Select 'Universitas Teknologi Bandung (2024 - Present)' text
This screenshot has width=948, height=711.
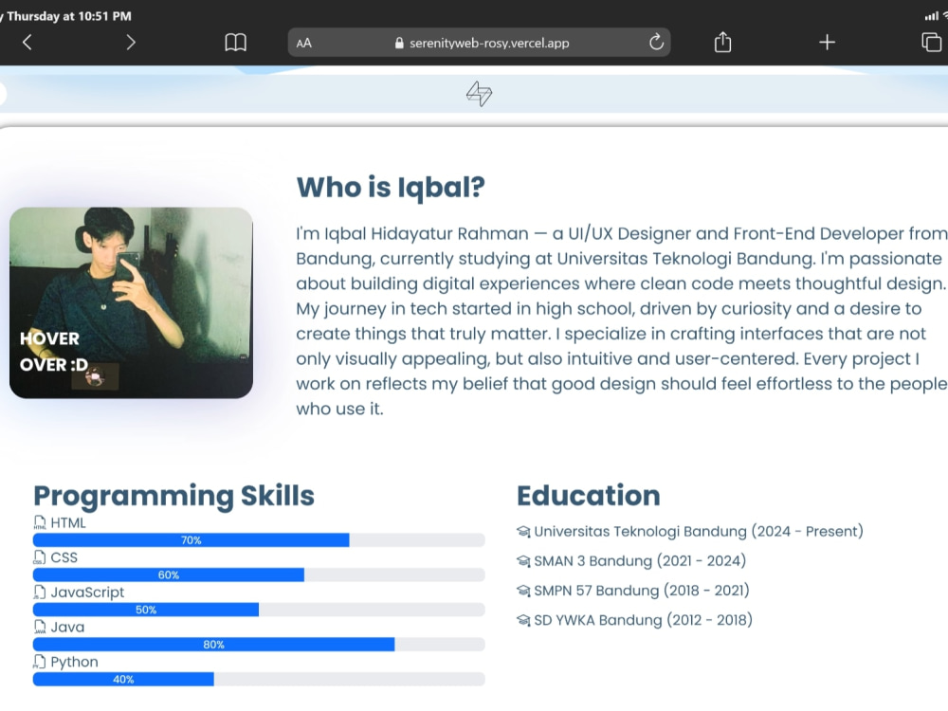pos(699,532)
